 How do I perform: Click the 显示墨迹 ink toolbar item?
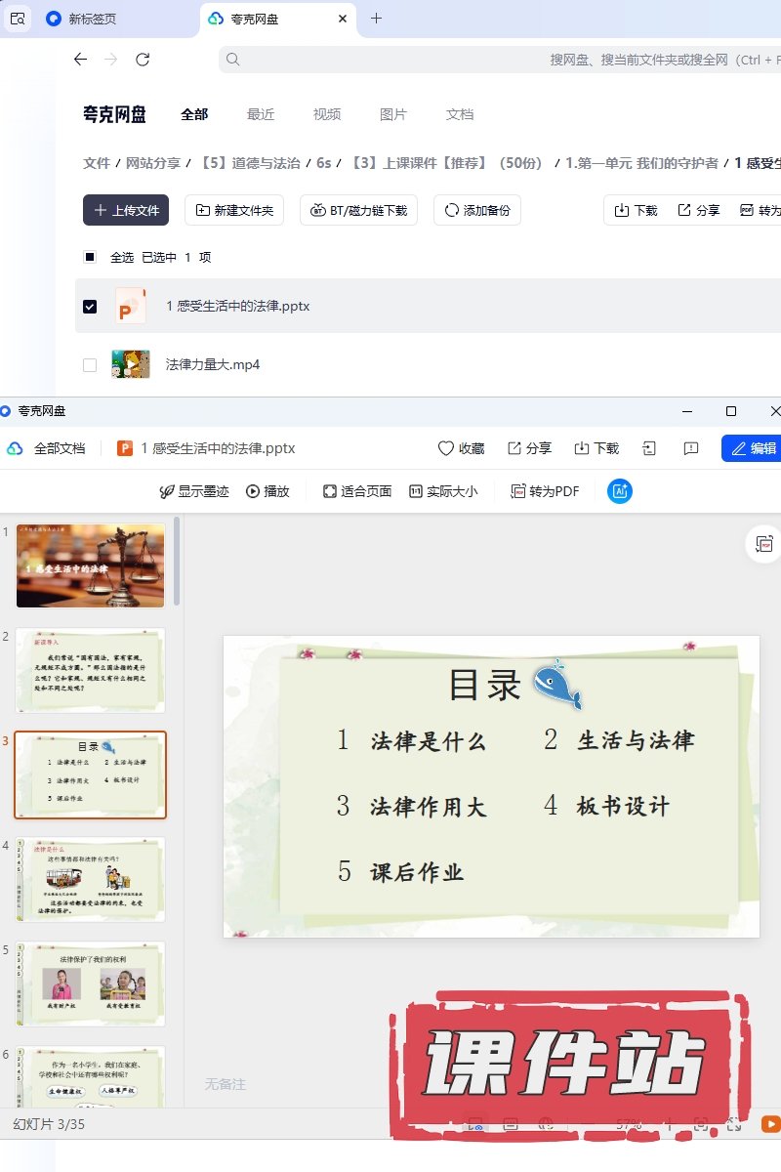tap(194, 491)
